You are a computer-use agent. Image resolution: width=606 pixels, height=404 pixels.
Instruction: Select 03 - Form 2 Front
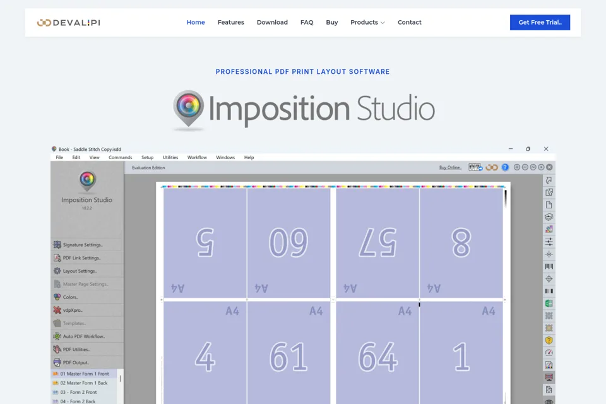(84, 393)
